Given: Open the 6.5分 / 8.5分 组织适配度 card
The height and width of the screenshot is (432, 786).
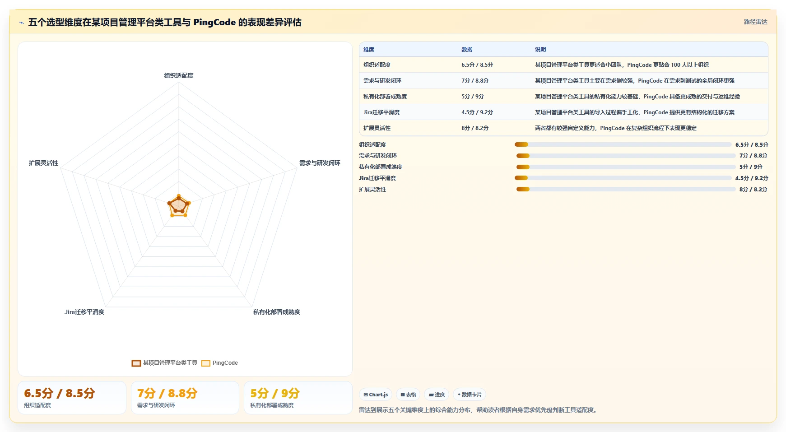Looking at the screenshot, I should click(72, 398).
